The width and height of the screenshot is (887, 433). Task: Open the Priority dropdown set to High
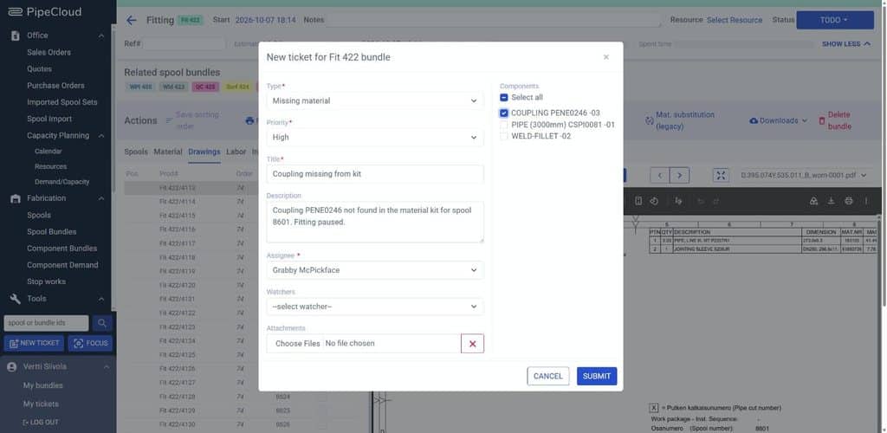(x=375, y=137)
